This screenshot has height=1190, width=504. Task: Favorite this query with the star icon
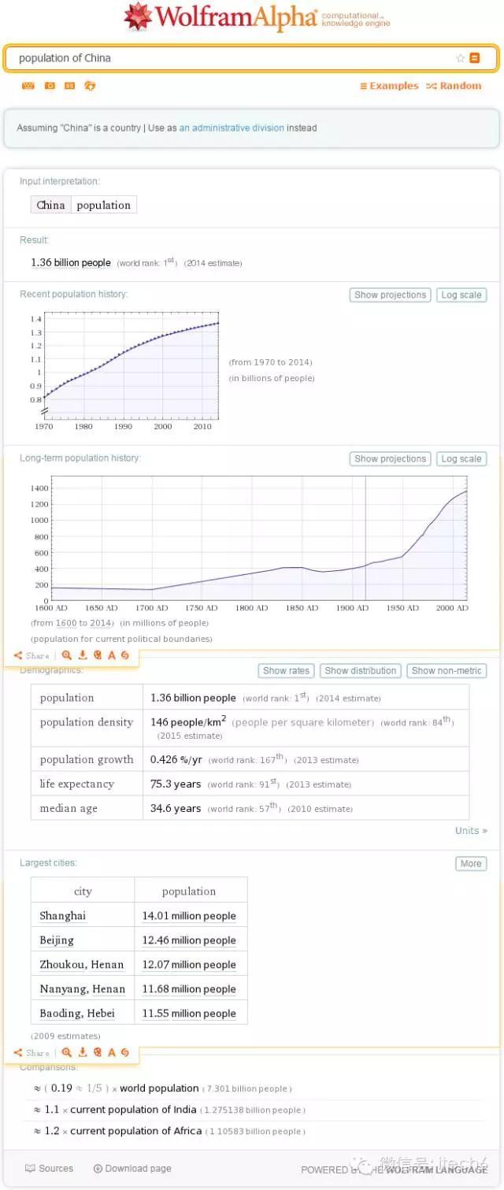click(x=460, y=58)
